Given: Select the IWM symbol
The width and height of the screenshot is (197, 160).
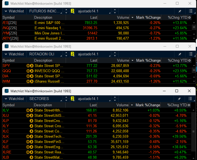Looking at the screenshot, I should (x=6, y=81).
